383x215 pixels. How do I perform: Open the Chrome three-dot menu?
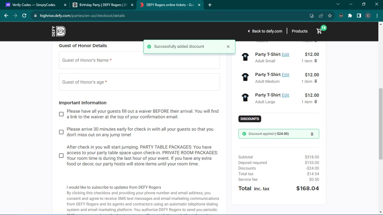click(377, 16)
